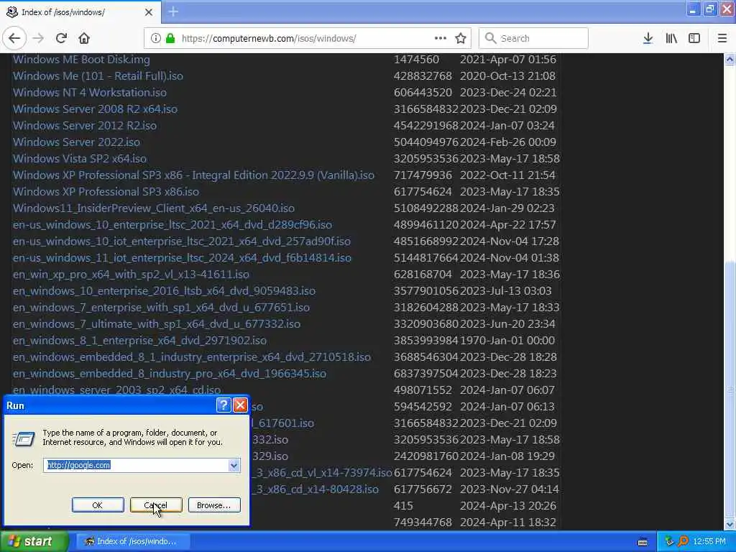Open Windows NT 4 Workstation.iso link

[x=90, y=93]
